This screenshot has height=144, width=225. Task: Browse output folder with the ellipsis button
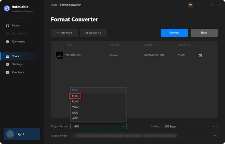[215, 136]
